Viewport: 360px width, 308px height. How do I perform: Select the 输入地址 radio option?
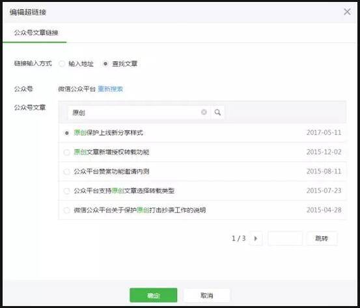(x=62, y=63)
